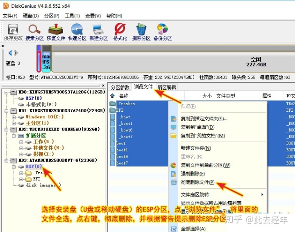Go to next disk arrow
The image size is (295, 232).
click(x=16, y=53)
